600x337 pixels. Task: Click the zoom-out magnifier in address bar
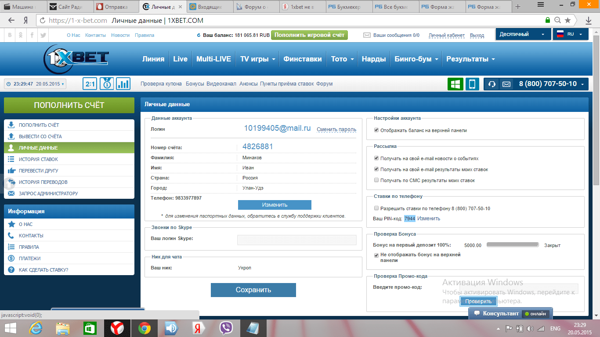[x=558, y=20]
